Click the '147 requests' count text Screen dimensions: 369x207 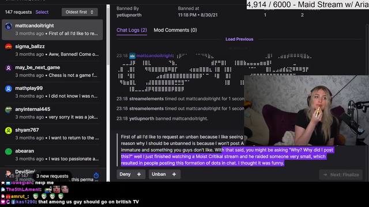pos(18,12)
